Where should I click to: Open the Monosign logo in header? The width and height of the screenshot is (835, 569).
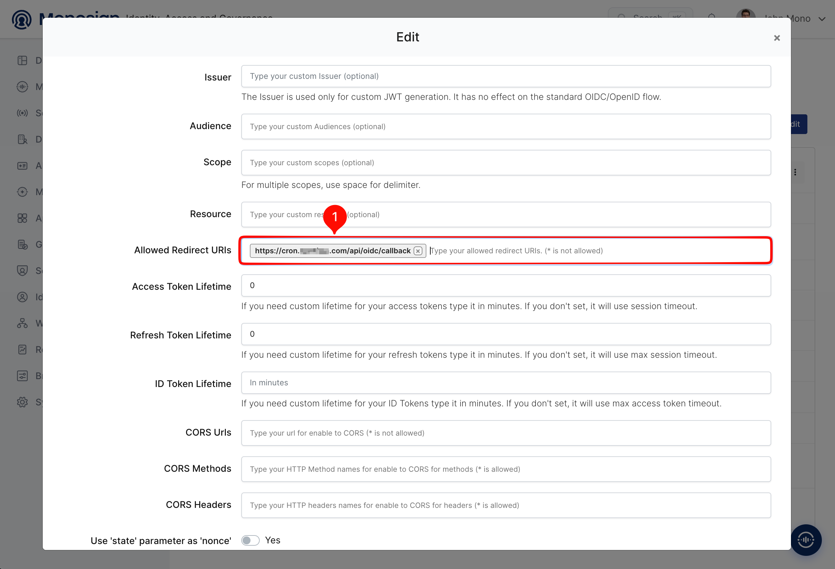click(22, 19)
